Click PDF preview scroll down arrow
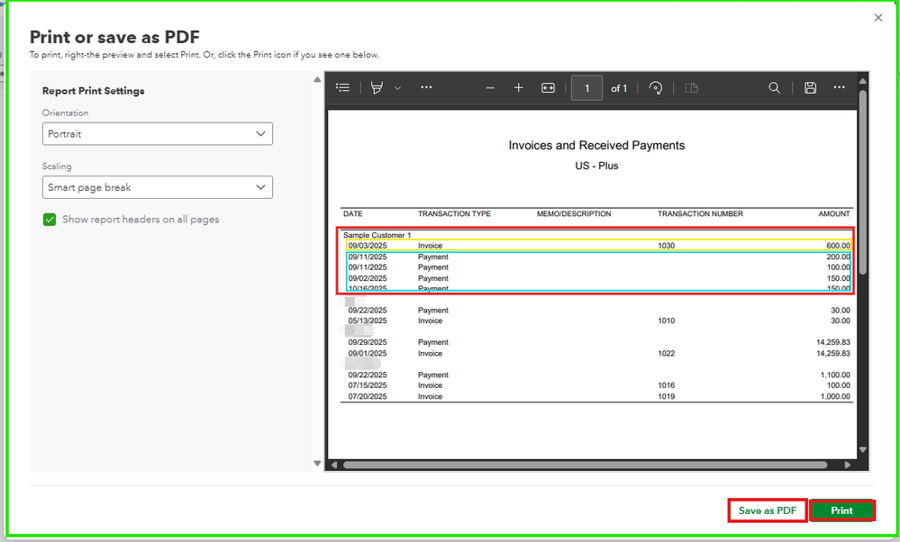This screenshot has height=542, width=900. pos(862,449)
